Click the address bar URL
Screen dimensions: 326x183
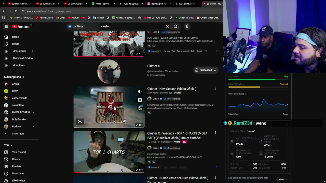(49, 11)
